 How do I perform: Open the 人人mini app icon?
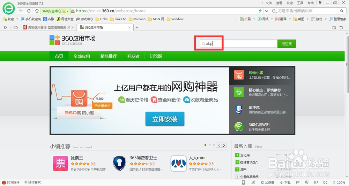coord(178,164)
